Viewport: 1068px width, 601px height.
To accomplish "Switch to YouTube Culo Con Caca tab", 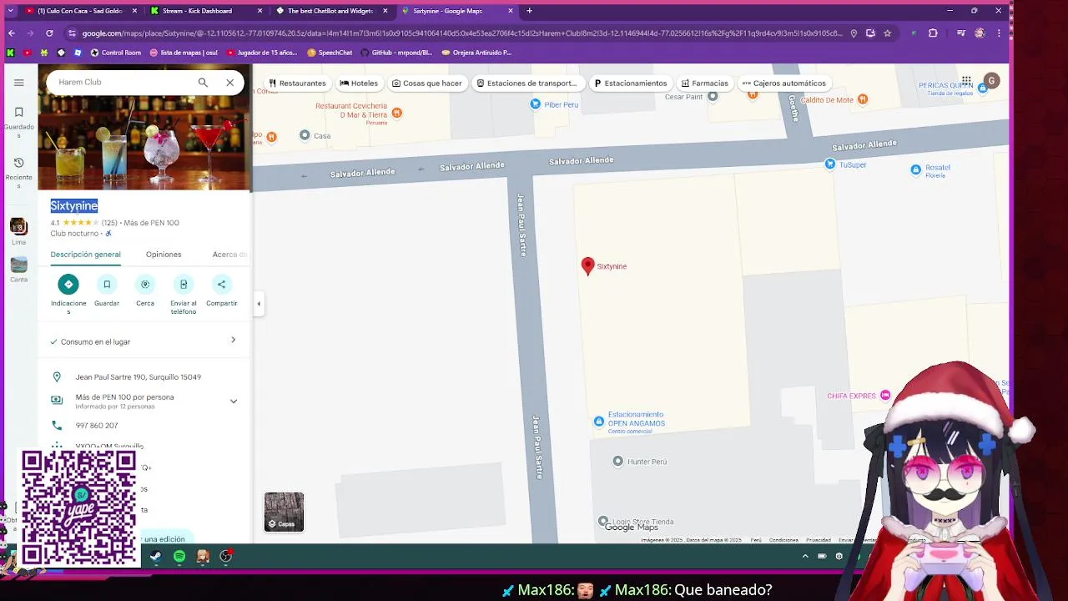I will (79, 11).
